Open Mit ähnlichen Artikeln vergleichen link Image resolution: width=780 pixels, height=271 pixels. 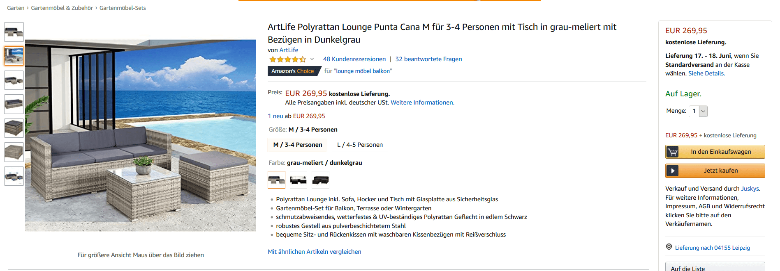click(x=315, y=252)
